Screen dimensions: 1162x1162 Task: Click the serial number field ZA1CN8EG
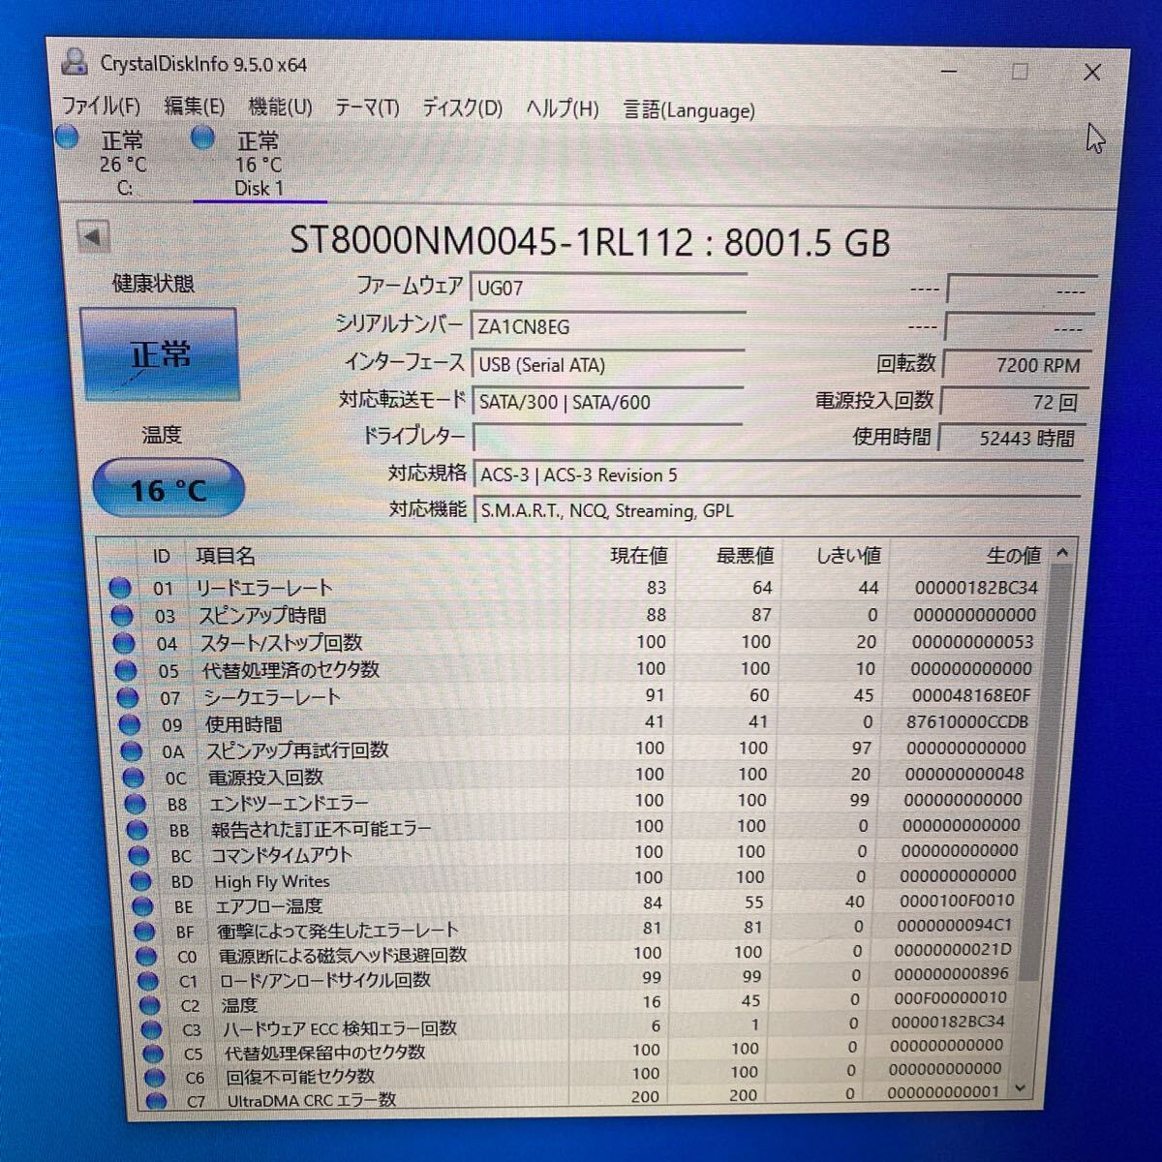(608, 326)
